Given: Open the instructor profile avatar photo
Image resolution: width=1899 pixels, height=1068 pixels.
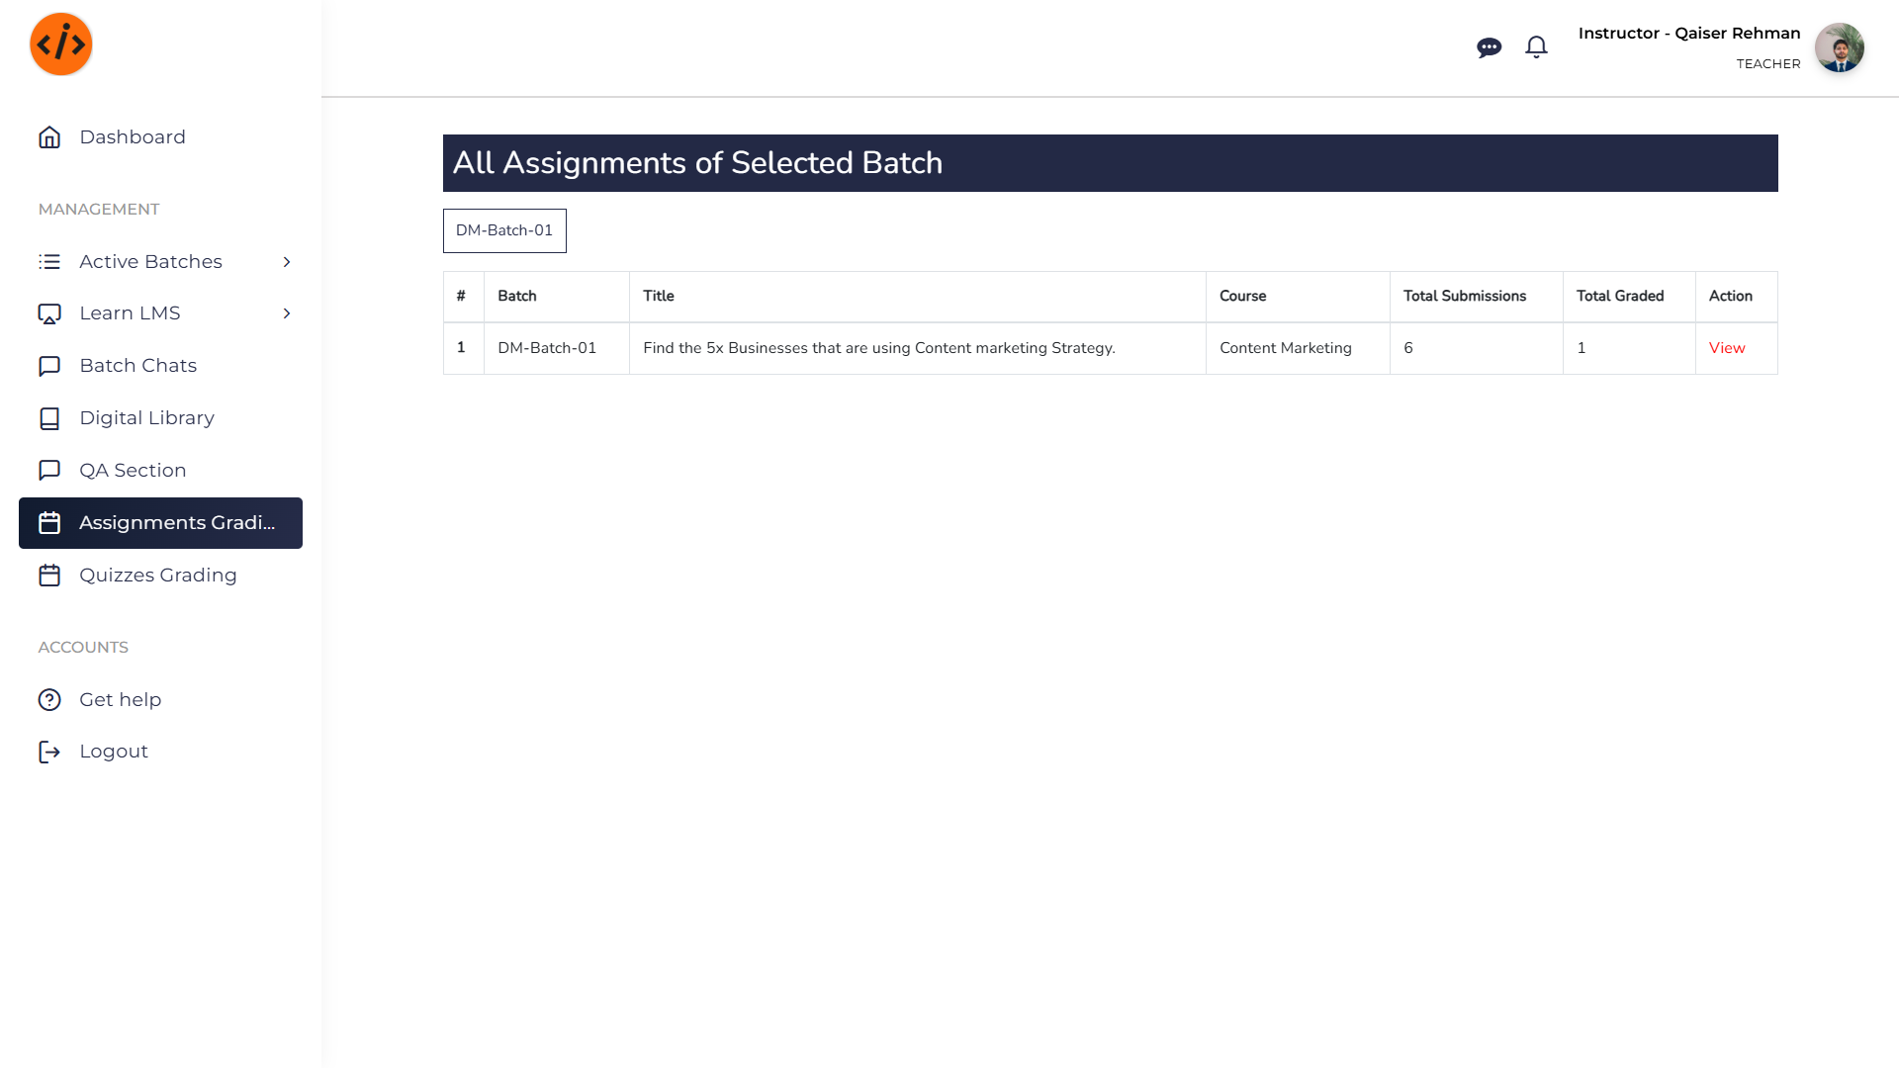Looking at the screenshot, I should tap(1839, 47).
